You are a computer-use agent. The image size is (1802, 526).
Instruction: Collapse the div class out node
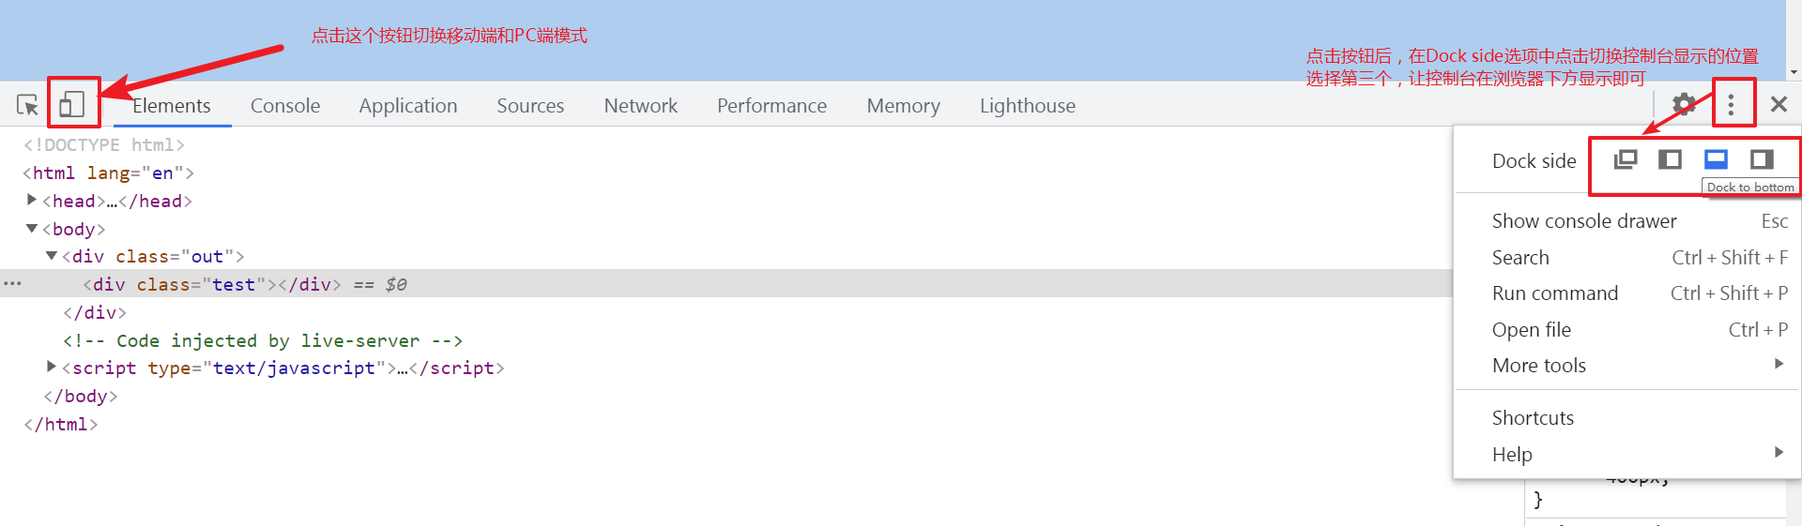click(x=52, y=255)
